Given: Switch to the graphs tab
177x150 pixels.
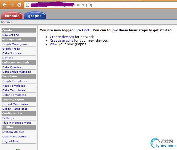Looking at the screenshot, I should click(35, 16).
